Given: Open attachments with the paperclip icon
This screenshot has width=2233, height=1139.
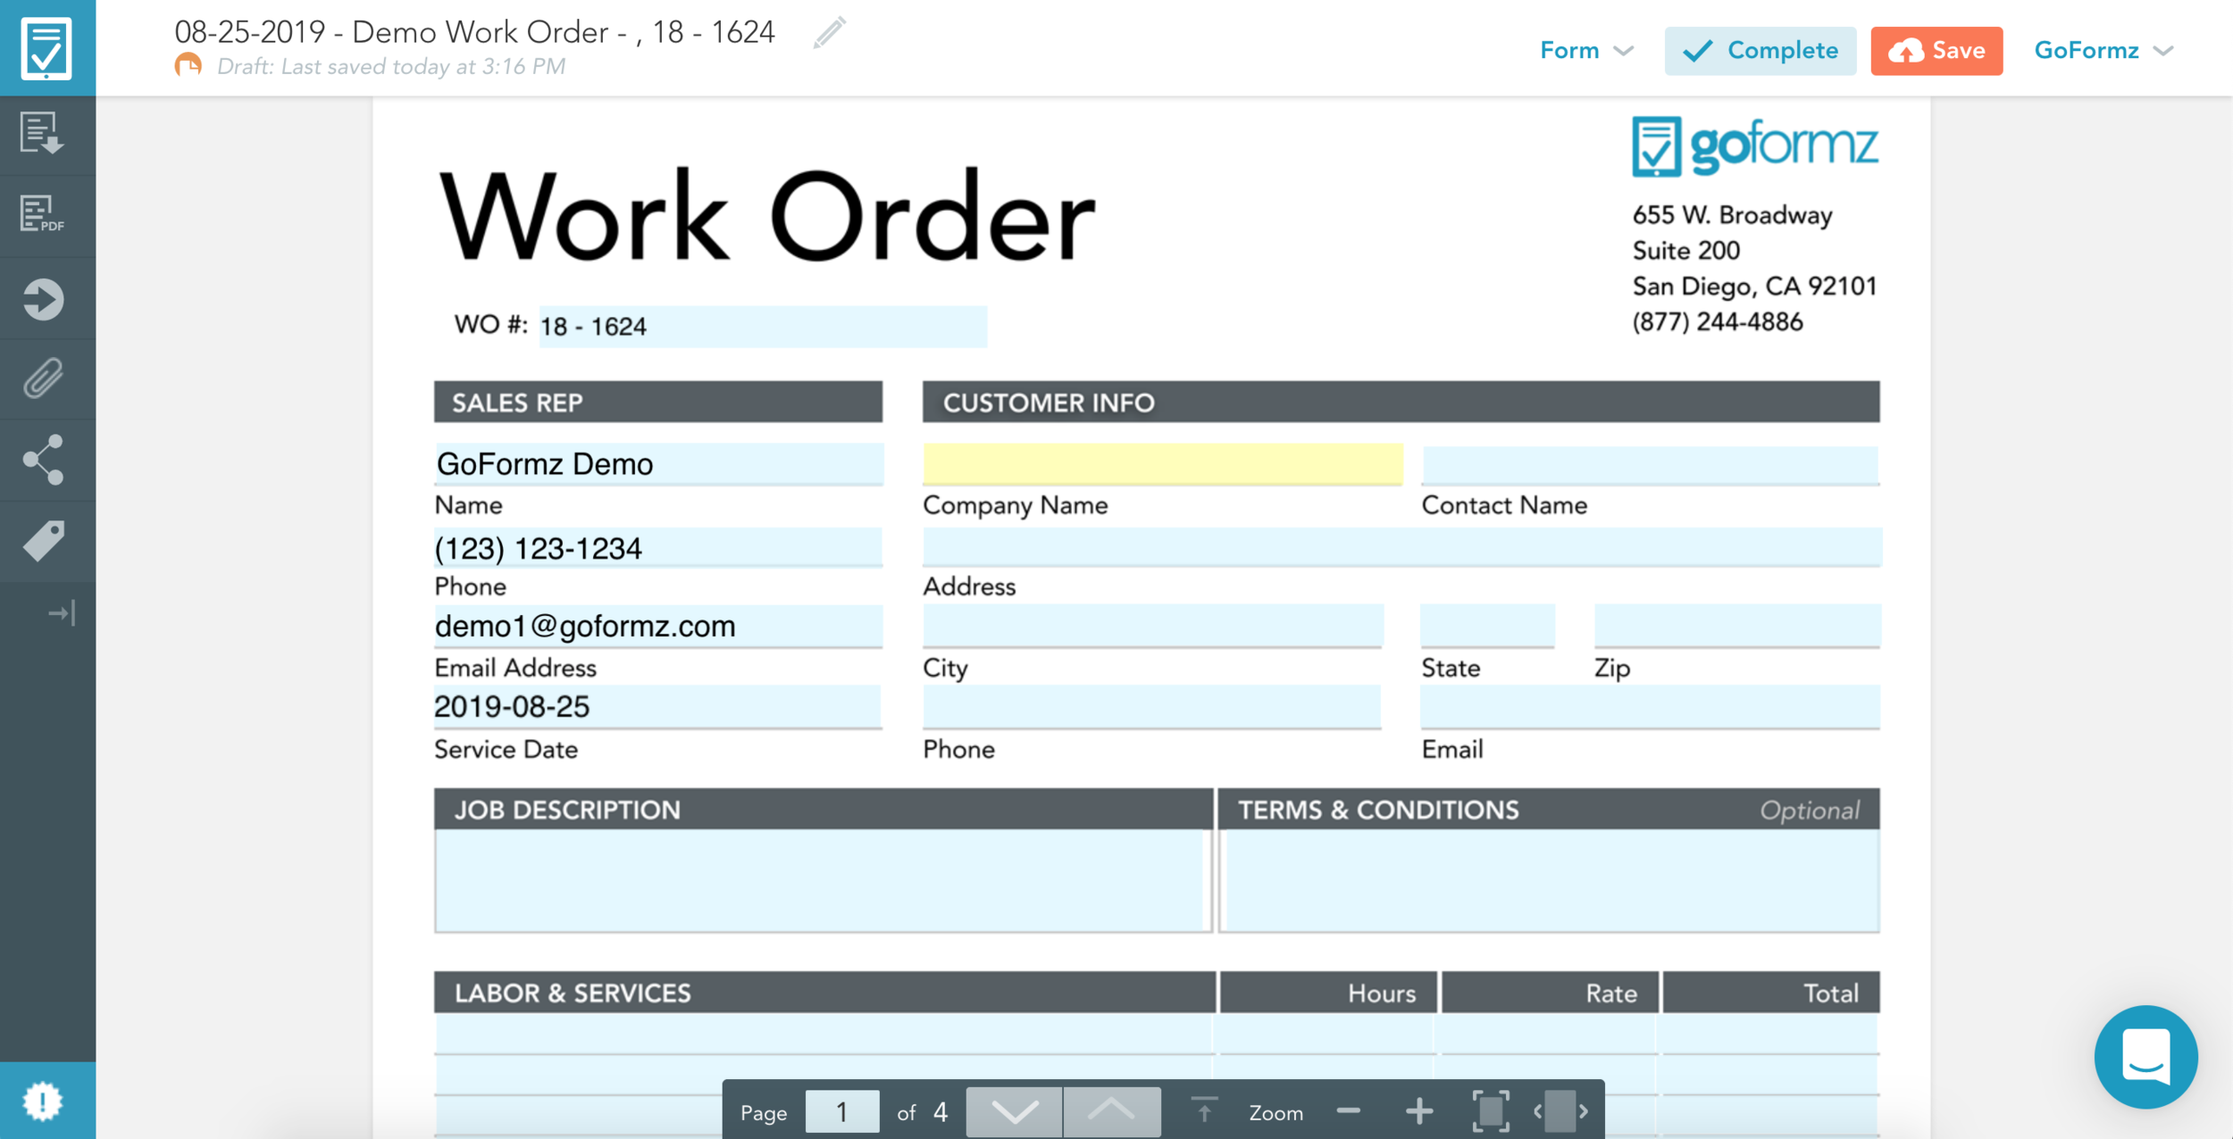Looking at the screenshot, I should pyautogui.click(x=43, y=378).
